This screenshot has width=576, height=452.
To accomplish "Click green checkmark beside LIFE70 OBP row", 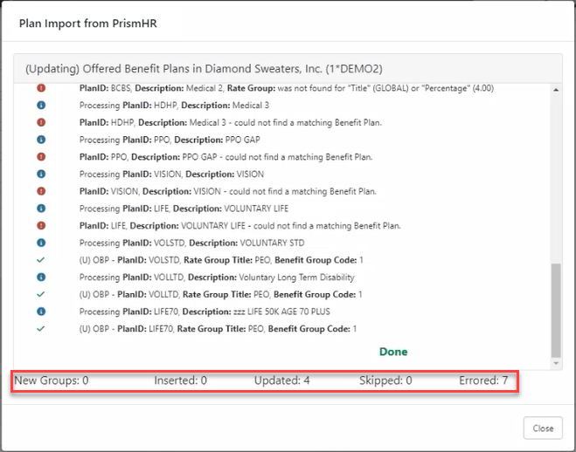I will (41, 328).
